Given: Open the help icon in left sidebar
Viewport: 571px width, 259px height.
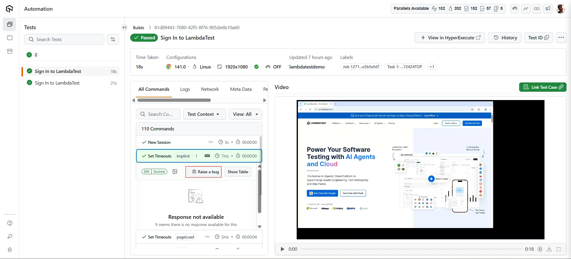Looking at the screenshot, I should 10,223.
